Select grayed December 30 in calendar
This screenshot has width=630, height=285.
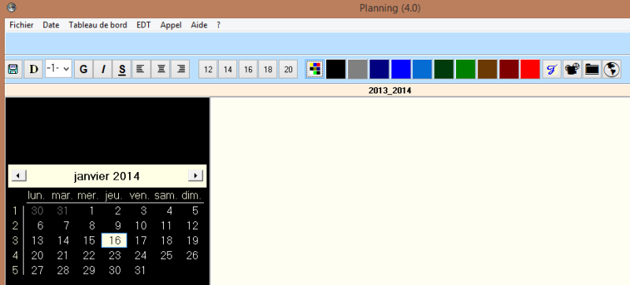pos(37,210)
